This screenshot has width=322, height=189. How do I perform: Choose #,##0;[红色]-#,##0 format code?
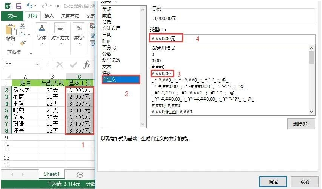pos(172,112)
